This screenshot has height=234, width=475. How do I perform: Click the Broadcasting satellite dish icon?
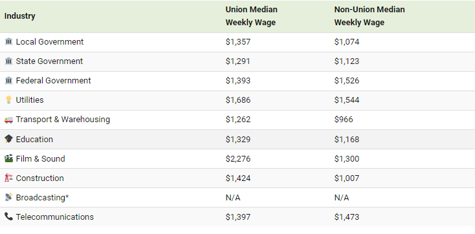8,197
